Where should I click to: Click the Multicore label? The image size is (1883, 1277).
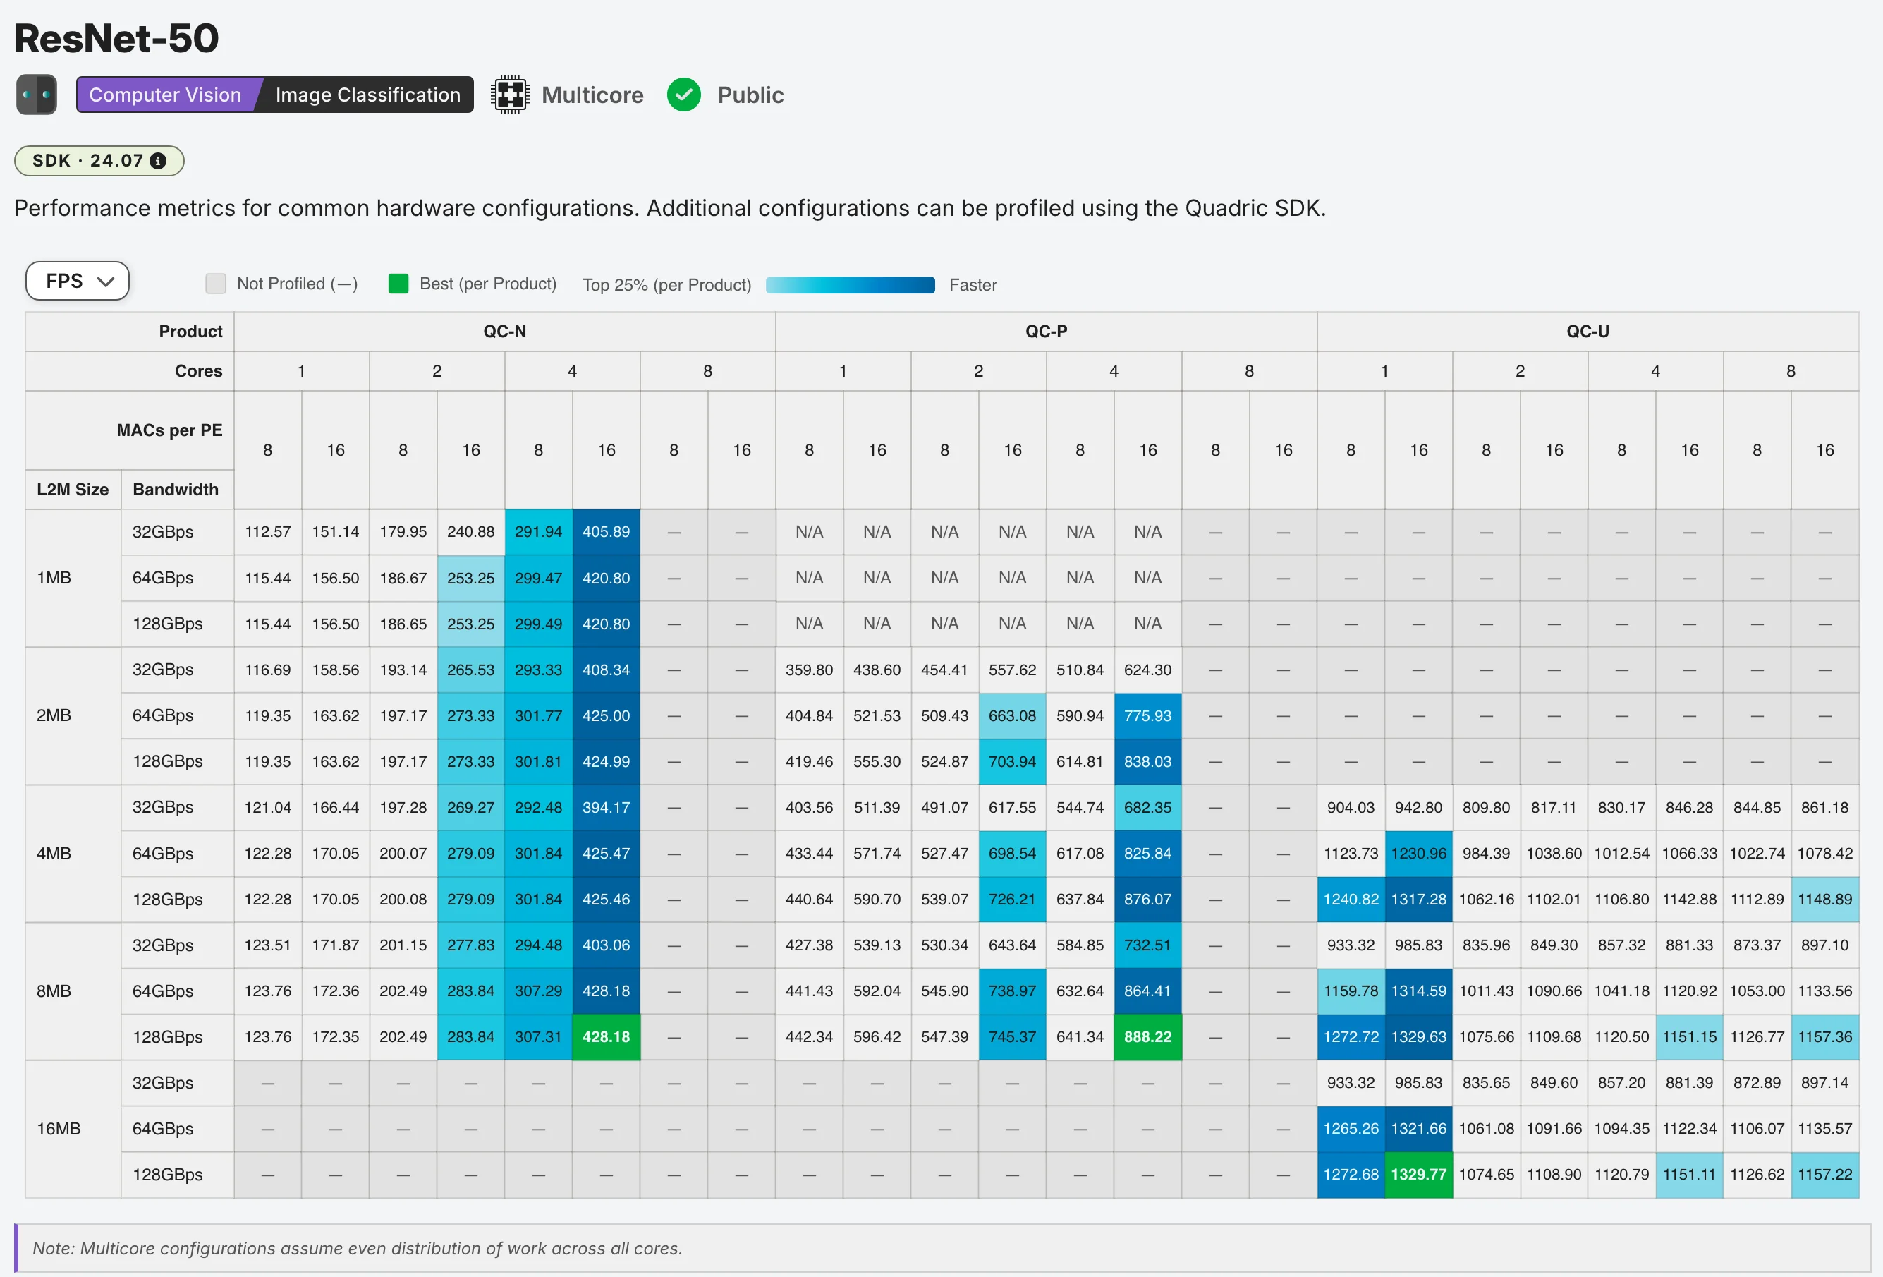click(593, 95)
